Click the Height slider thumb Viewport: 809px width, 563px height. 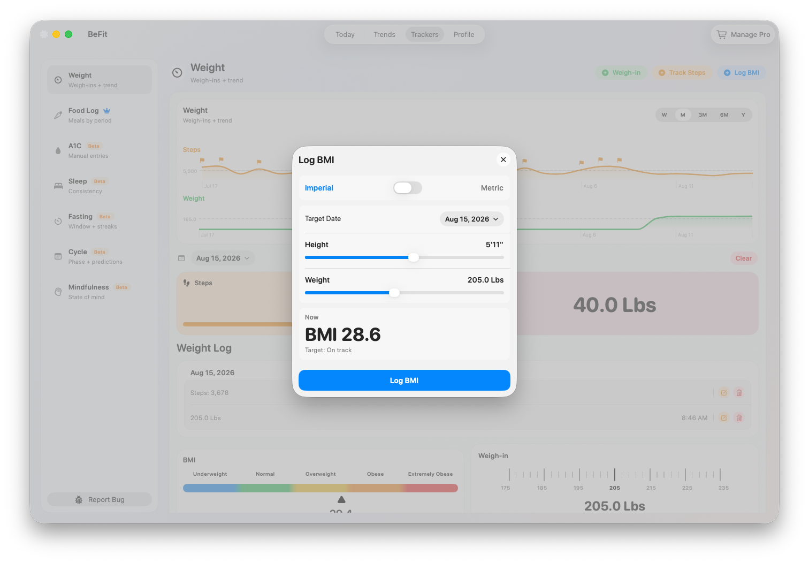click(414, 257)
